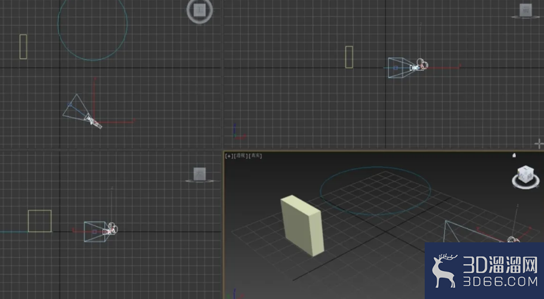Select the camera object in the left viewport
The height and width of the screenshot is (299, 544).
[111, 229]
